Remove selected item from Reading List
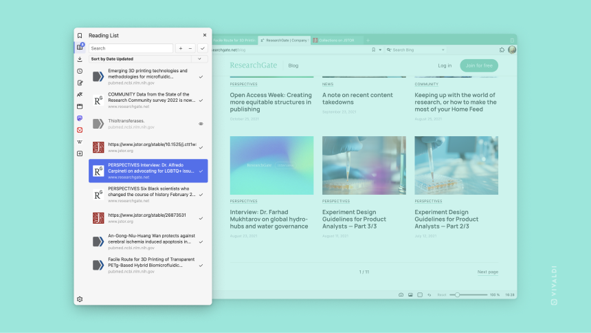 pyautogui.click(x=190, y=48)
